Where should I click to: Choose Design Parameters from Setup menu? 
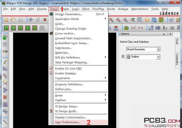[x=81, y=14]
